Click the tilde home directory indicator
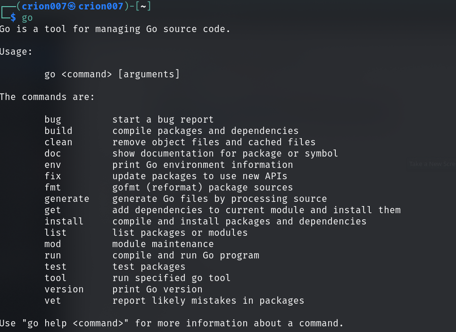 point(142,6)
